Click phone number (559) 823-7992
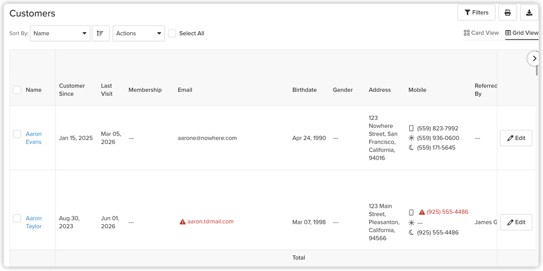 tap(438, 128)
